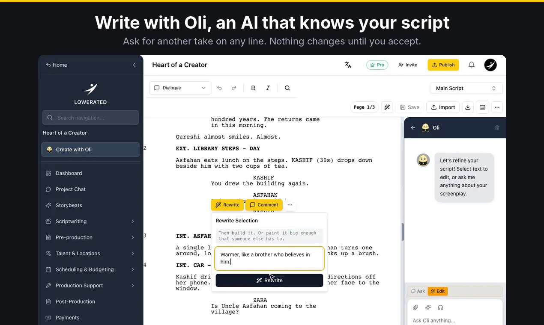Open notifications bell
This screenshot has height=325, width=544.
471,65
